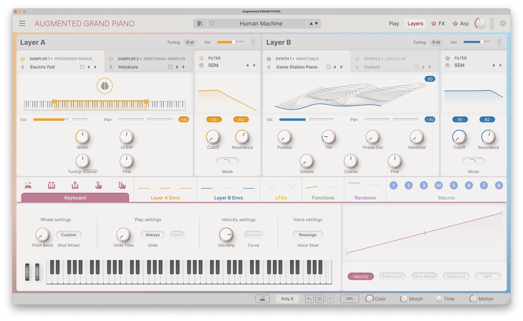This screenshot has height=321, width=523.
Task: Open the Poly 8 polyphony dropdown
Action: (x=287, y=299)
